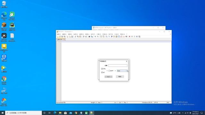205x115 pixels.
Task: Open the File (F) menu in Notepad++
Action: [x=59, y=34]
